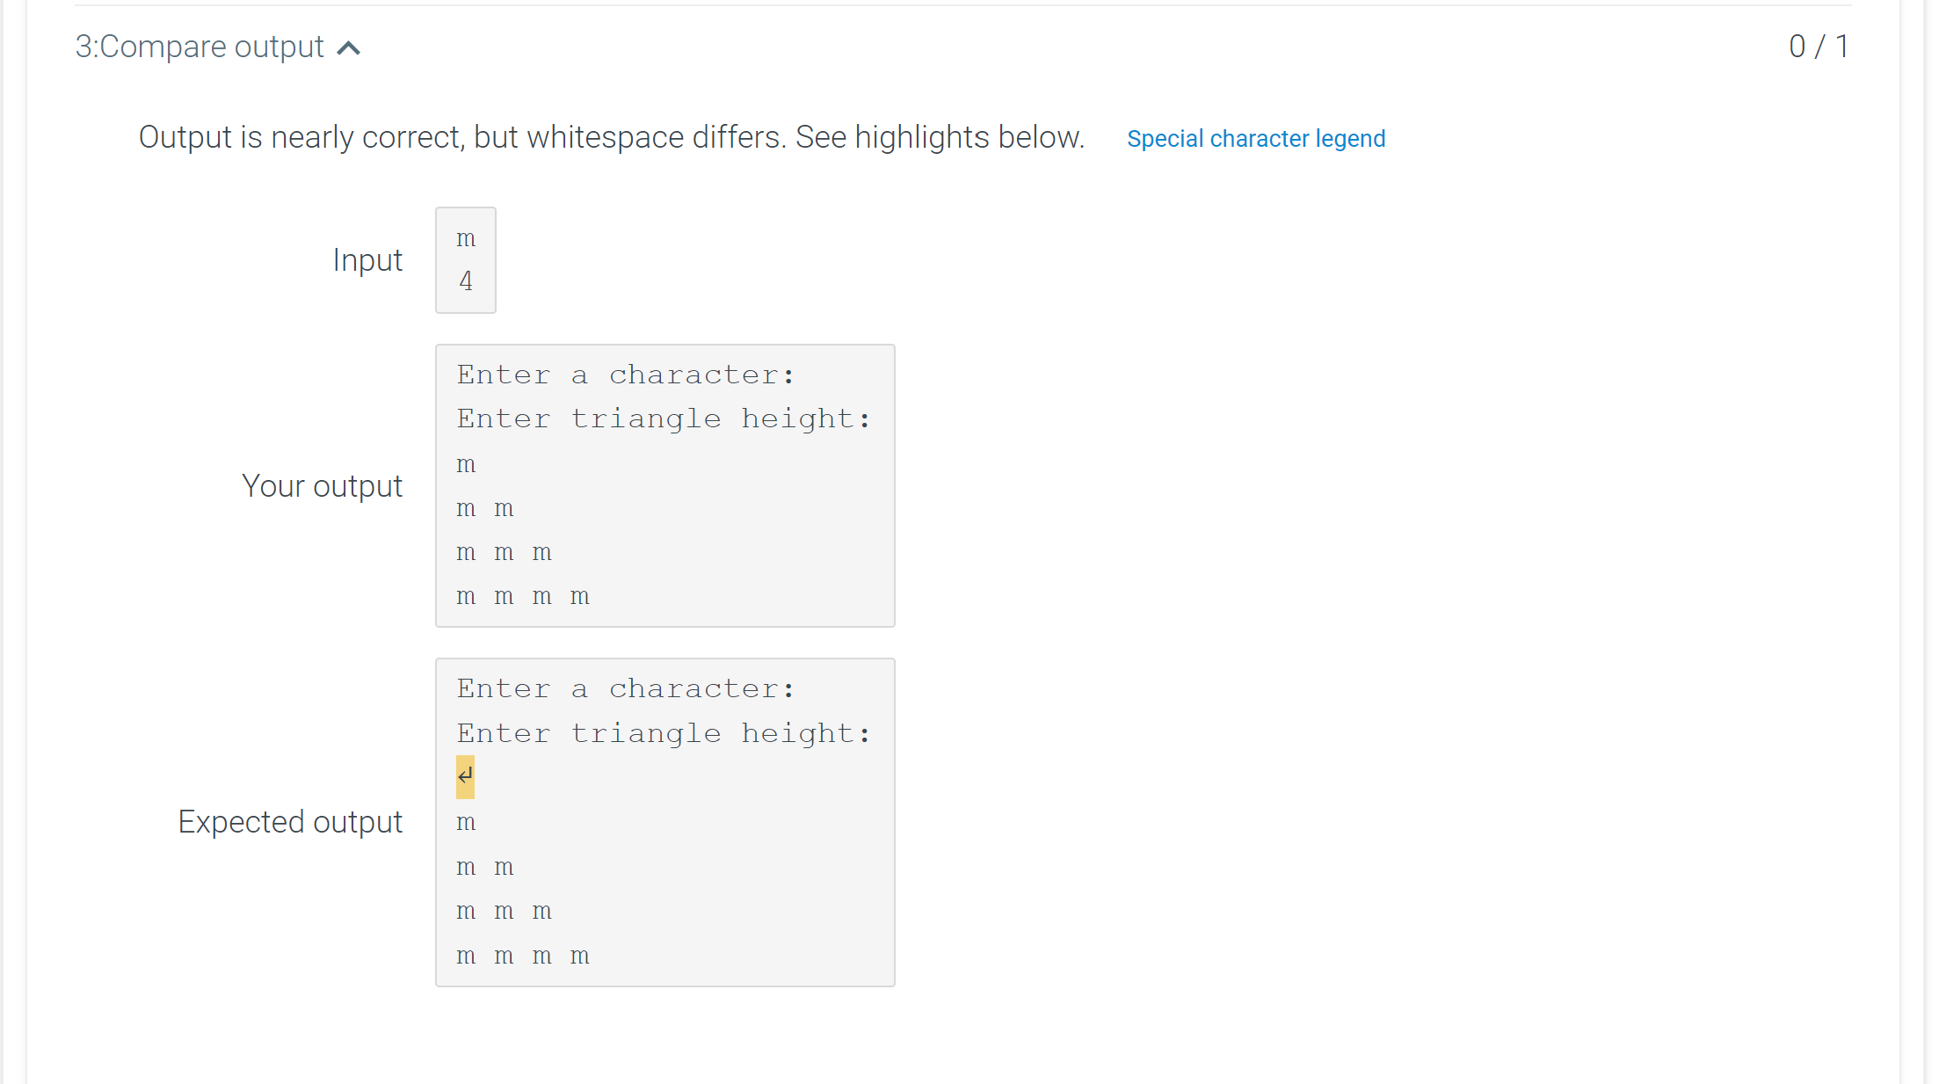The image size is (1946, 1084).
Task: Click the "Your output" label
Action: coord(322,486)
